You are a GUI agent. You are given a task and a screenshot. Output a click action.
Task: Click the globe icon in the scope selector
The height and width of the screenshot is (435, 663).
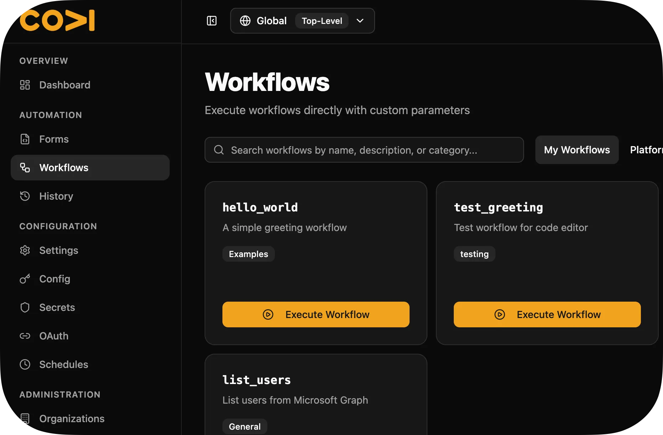[x=245, y=21]
